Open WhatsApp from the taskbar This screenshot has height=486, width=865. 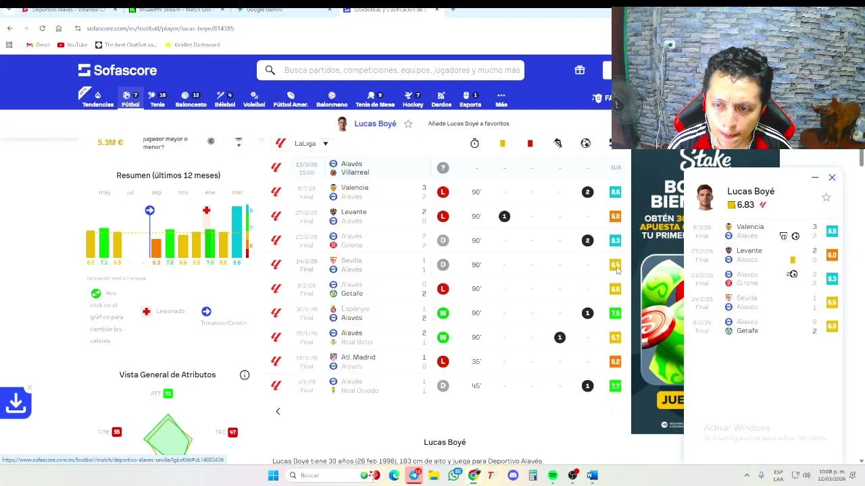[454, 475]
